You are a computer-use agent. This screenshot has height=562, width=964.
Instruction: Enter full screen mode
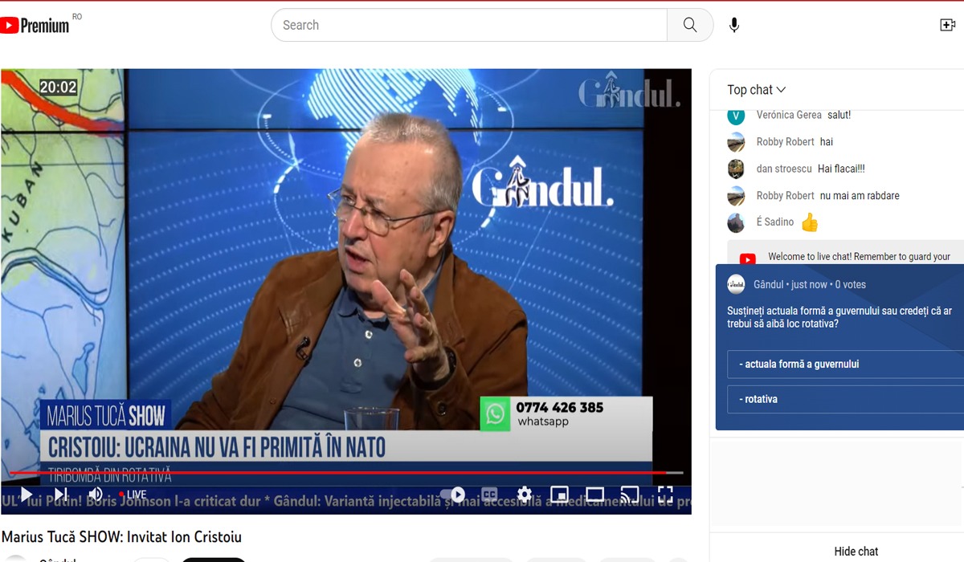coord(665,494)
